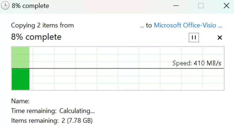This screenshot has width=234, height=129.
Task: Click the dark green filled progress portion
Action: pos(20,79)
